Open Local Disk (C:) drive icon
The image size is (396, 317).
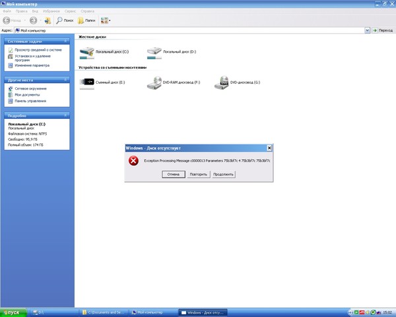(x=86, y=52)
